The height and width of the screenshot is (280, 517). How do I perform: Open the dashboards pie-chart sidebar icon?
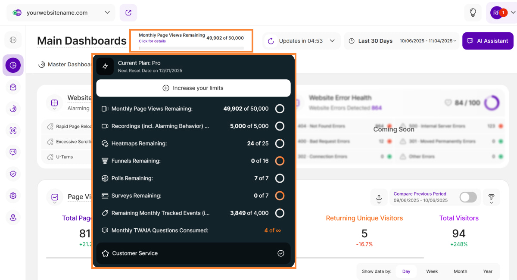click(x=13, y=65)
